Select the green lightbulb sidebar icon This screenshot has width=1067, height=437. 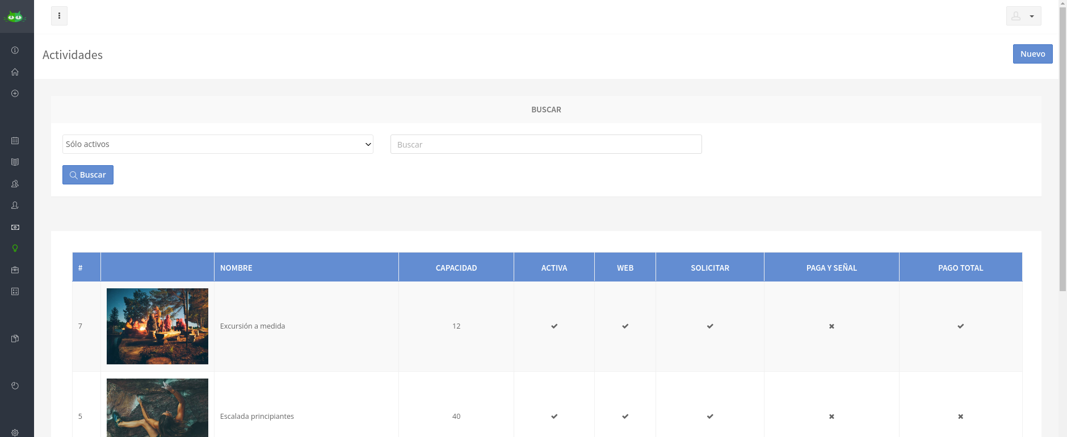point(15,249)
